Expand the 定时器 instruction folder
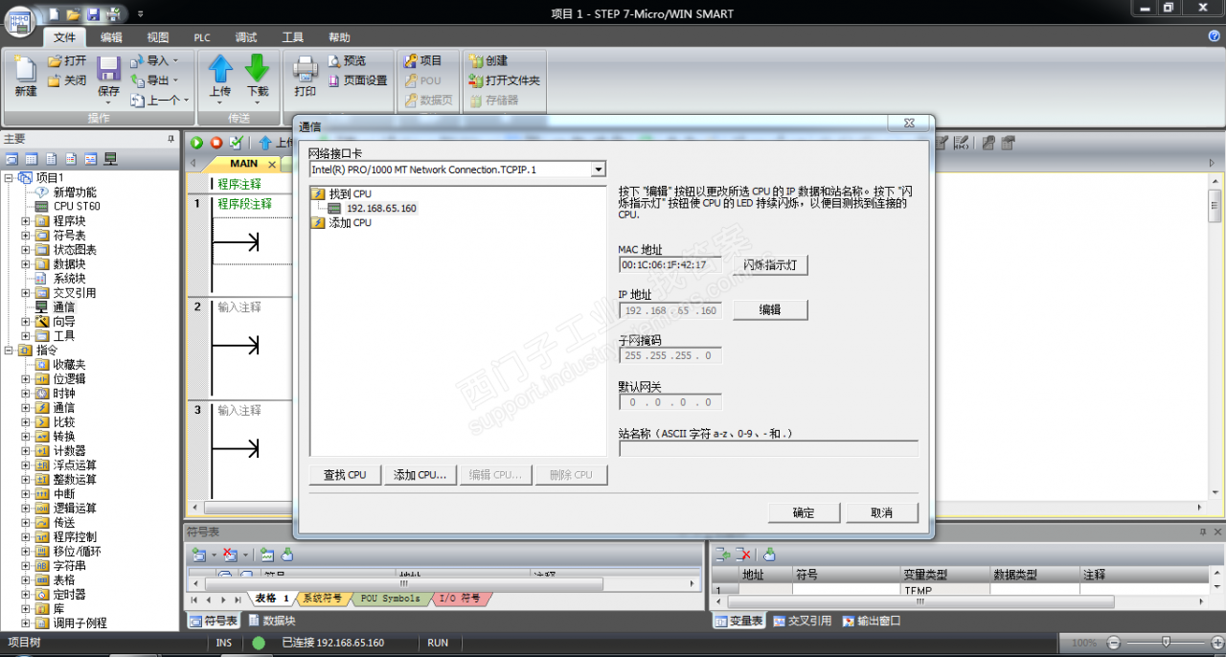Image resolution: width=1226 pixels, height=657 pixels. click(x=26, y=595)
